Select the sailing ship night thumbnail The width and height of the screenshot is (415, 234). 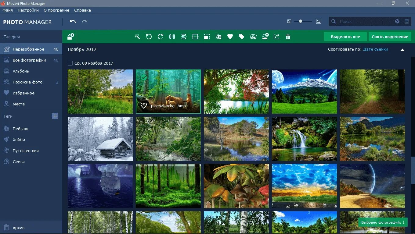coord(100,186)
